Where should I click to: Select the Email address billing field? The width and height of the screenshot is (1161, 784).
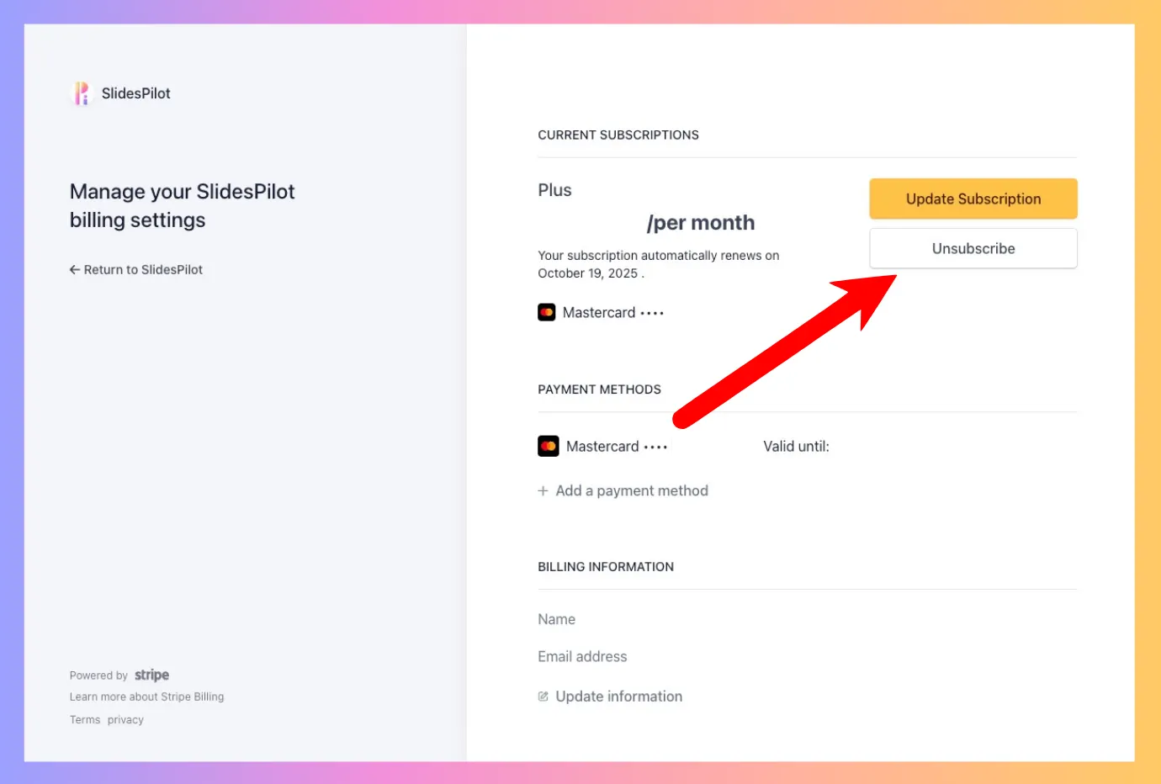pos(582,657)
